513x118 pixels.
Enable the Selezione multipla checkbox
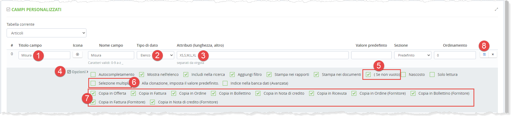[93, 83]
